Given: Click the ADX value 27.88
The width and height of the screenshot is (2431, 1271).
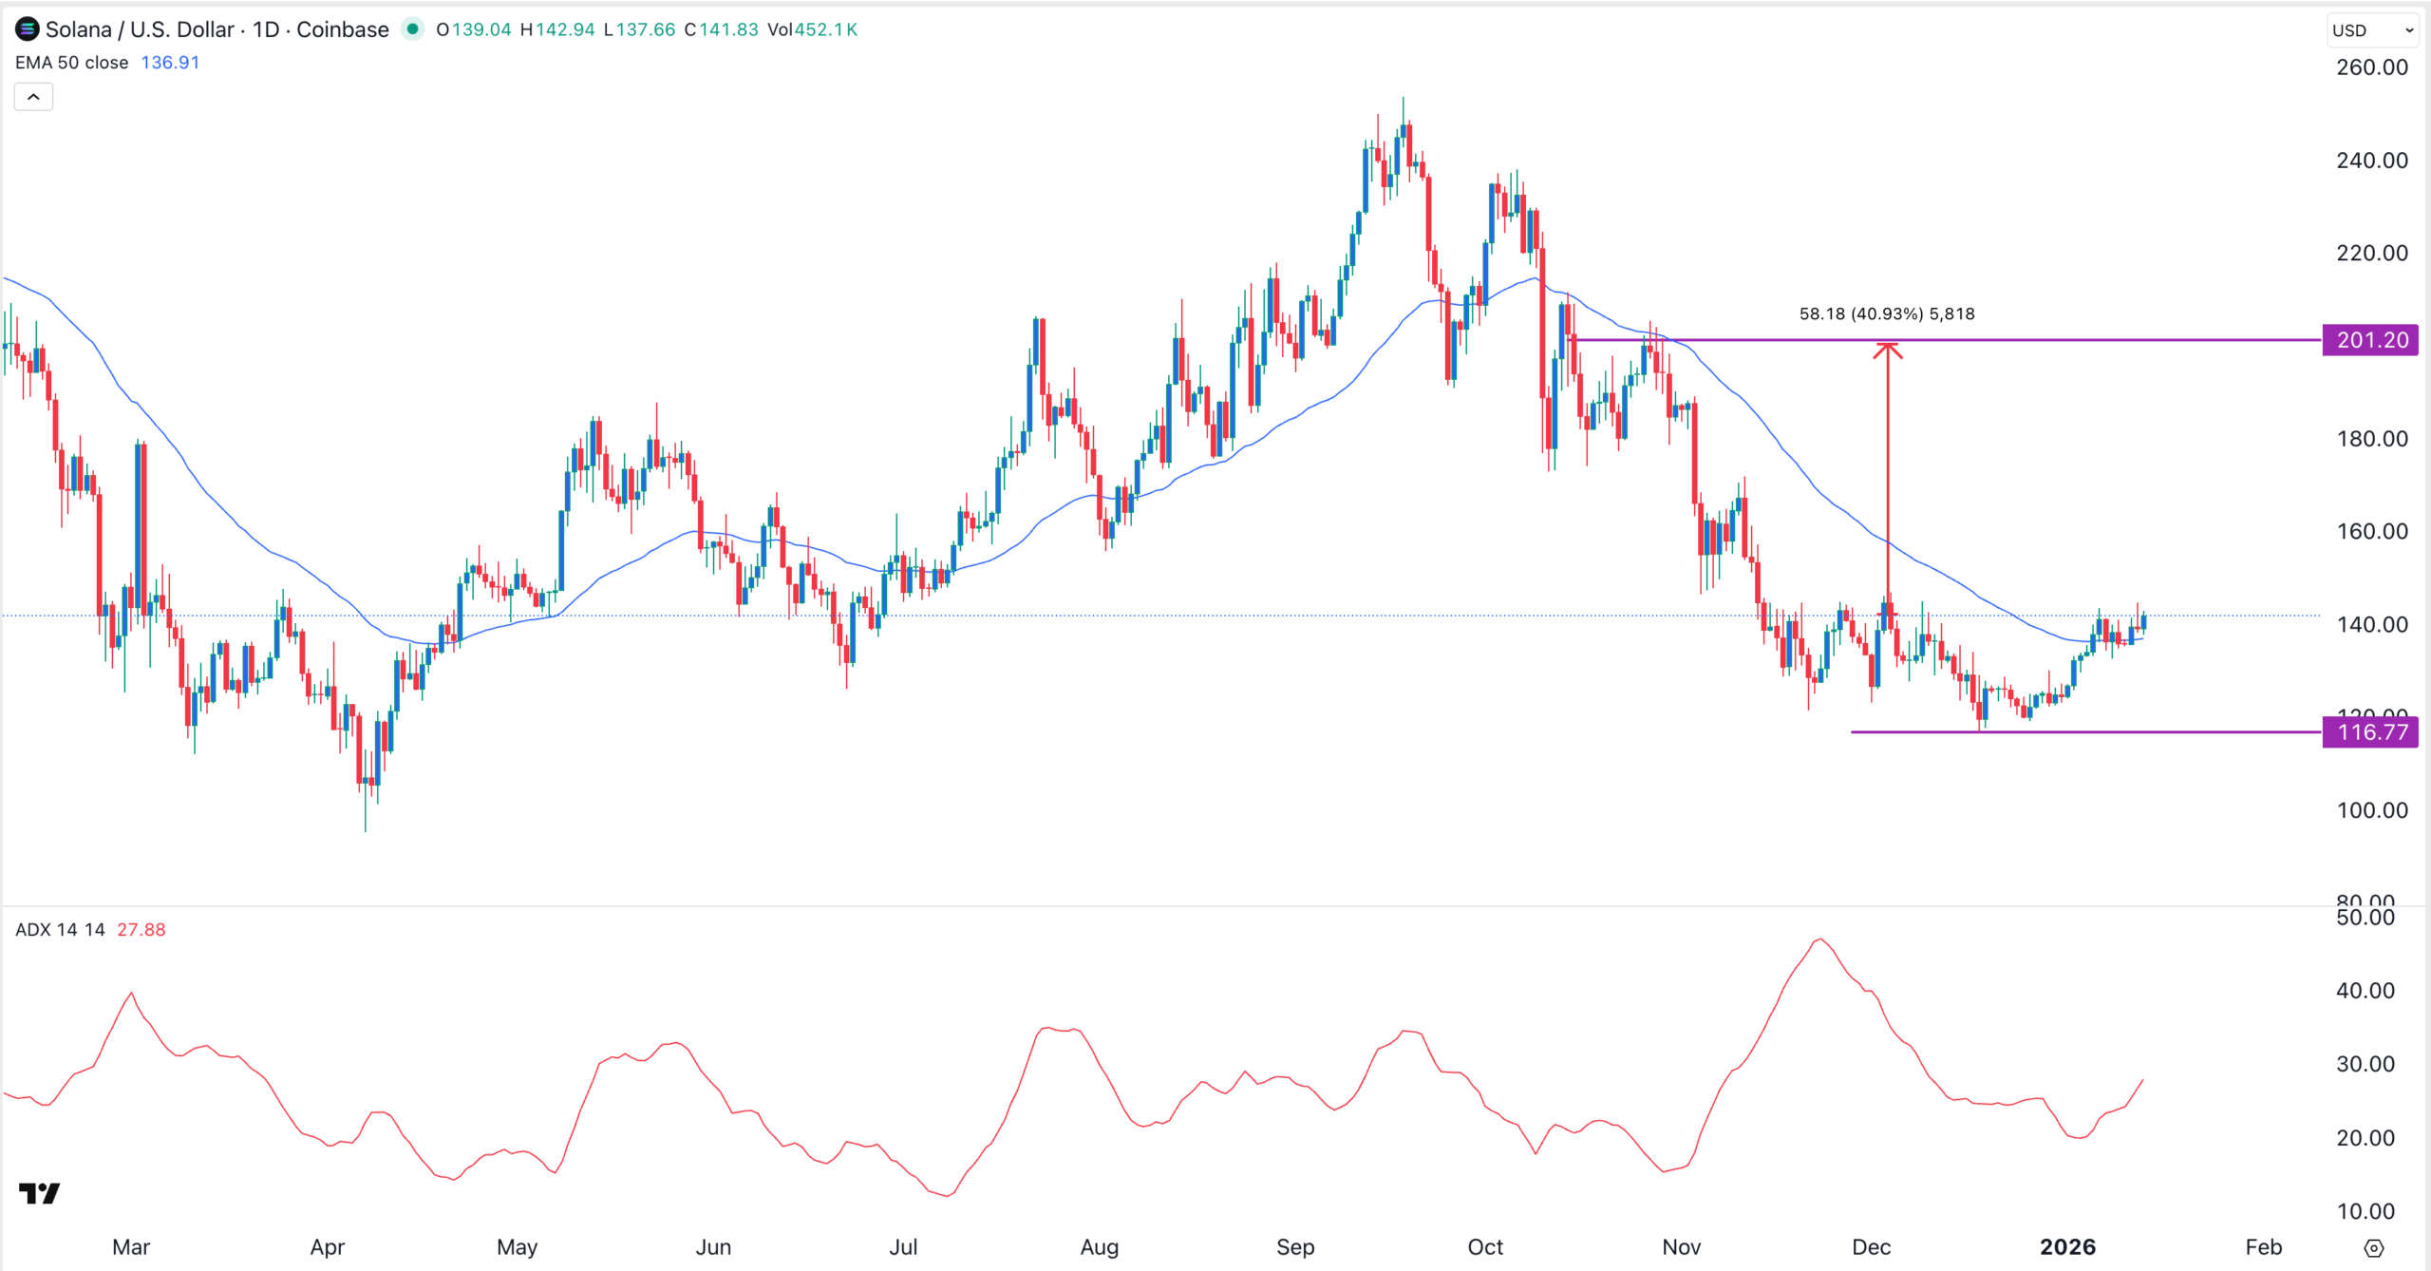Looking at the screenshot, I should [x=141, y=930].
